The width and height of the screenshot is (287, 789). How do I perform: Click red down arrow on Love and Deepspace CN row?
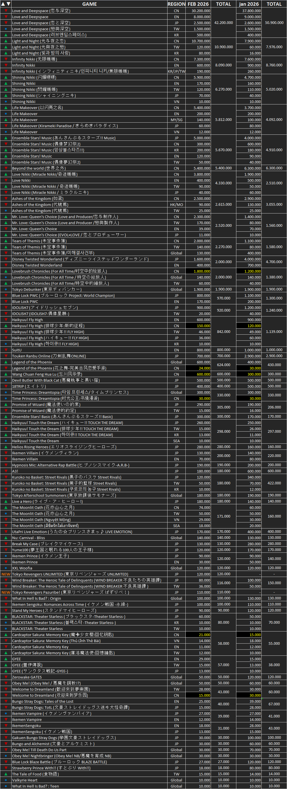click(6, 11)
